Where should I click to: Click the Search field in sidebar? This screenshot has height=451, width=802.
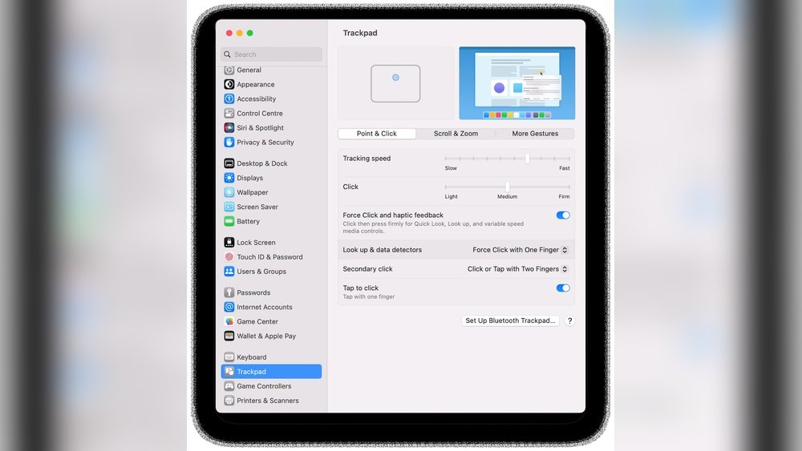(273, 54)
